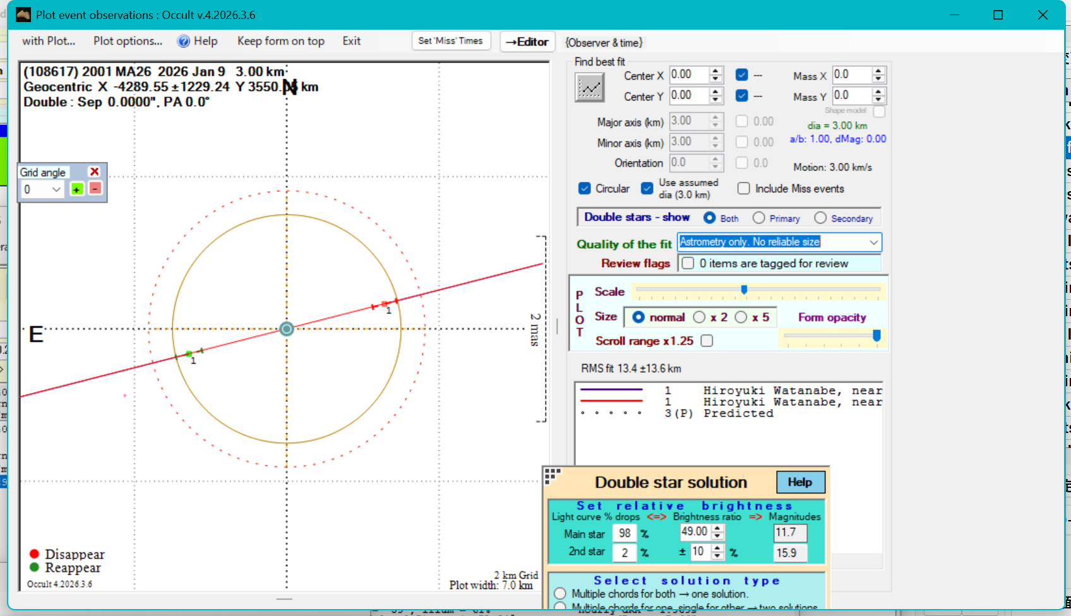The image size is (1071, 616).
Task: Select the x 2 plot size option
Action: 700,317
